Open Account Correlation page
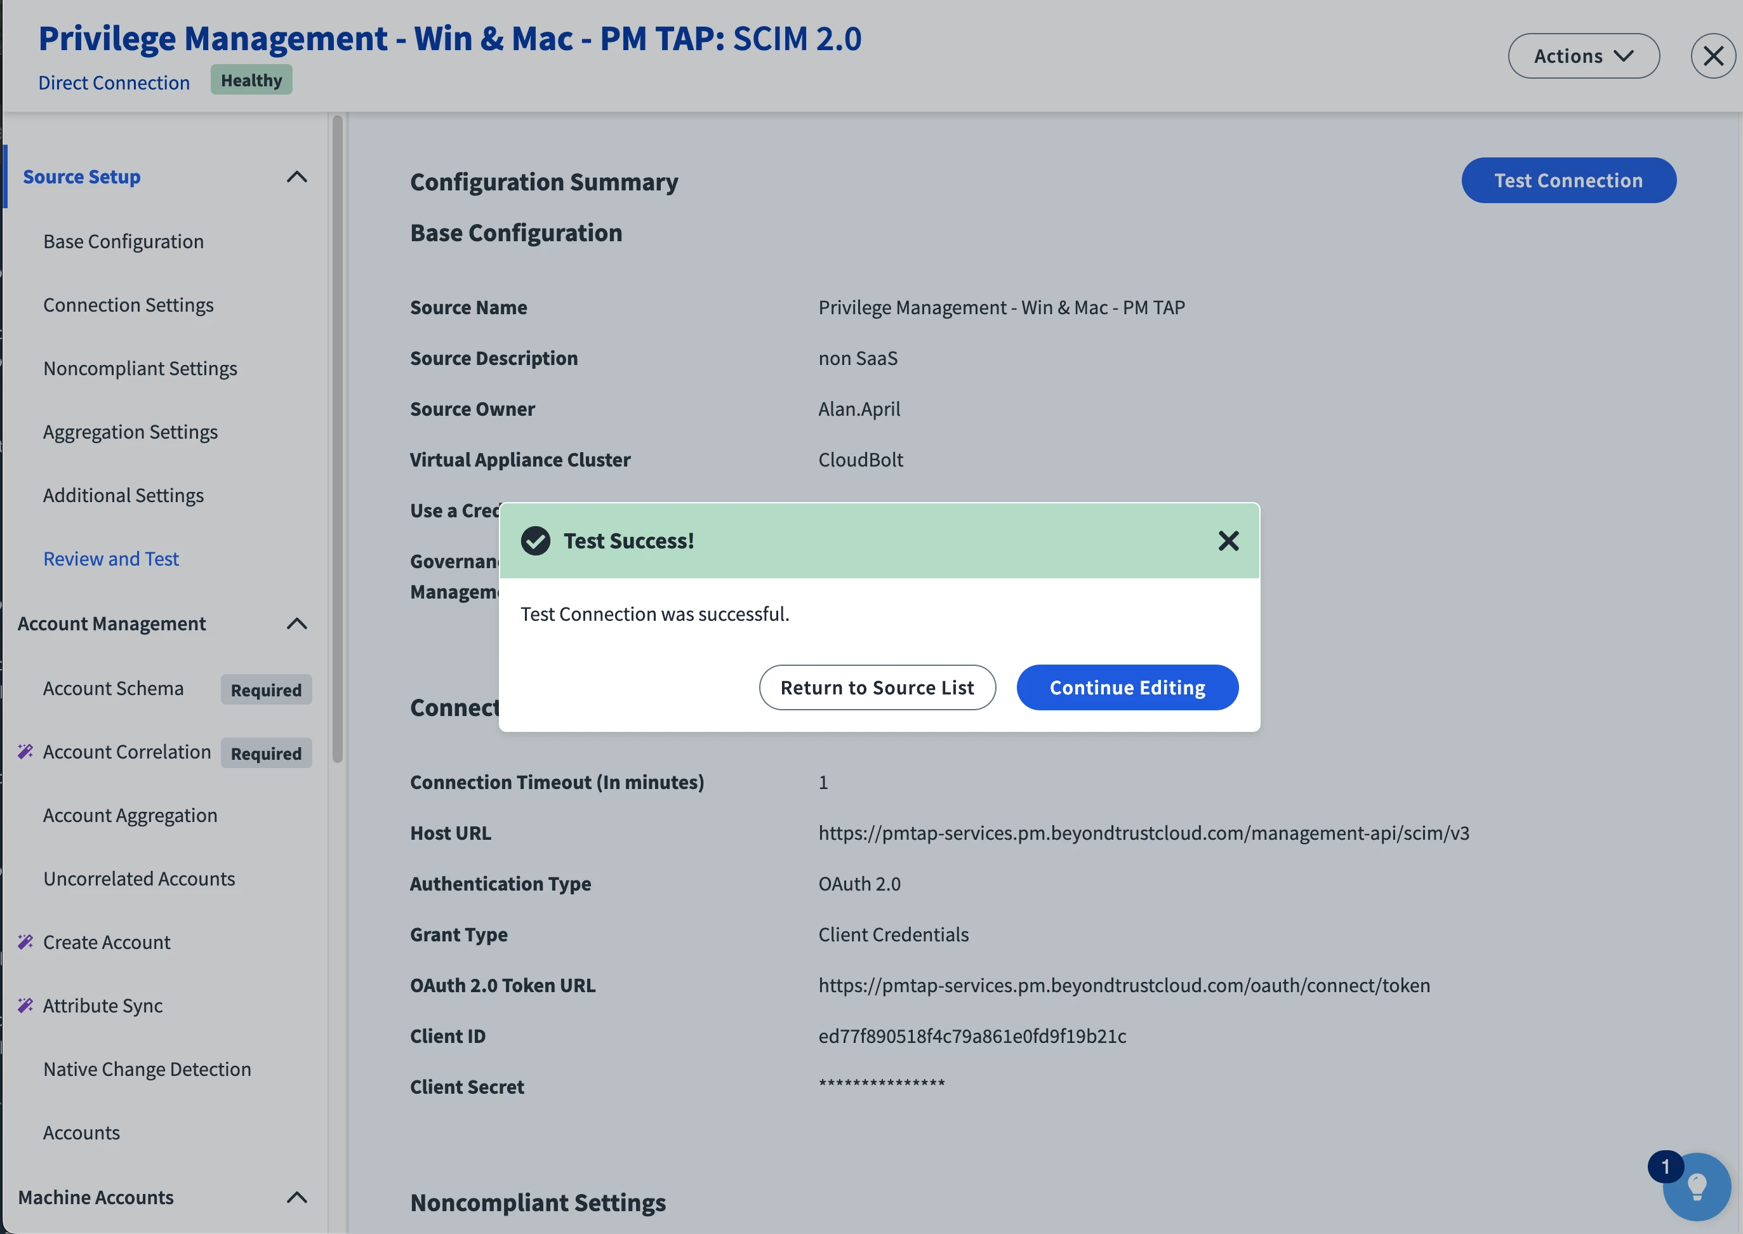This screenshot has height=1234, width=1743. coord(127,752)
